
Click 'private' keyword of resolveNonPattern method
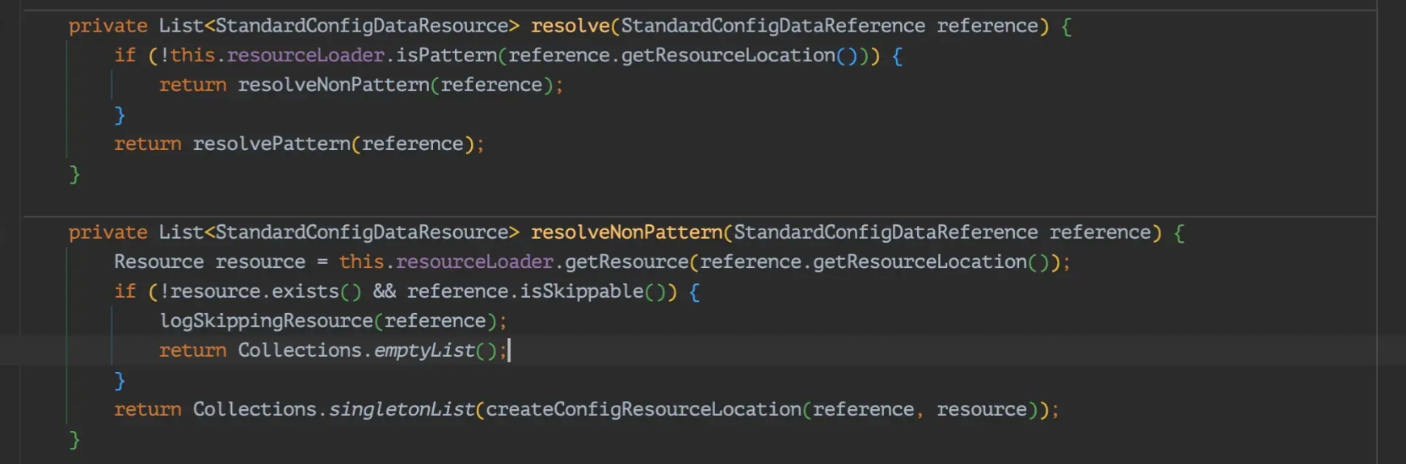[108, 232]
